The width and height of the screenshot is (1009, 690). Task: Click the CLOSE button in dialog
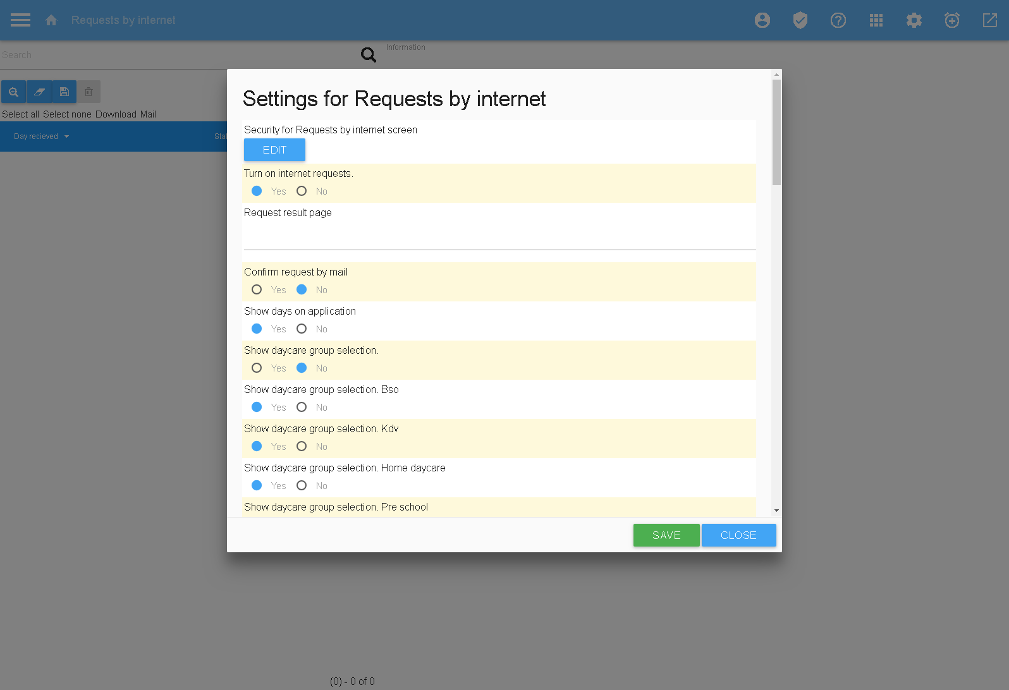[738, 535]
